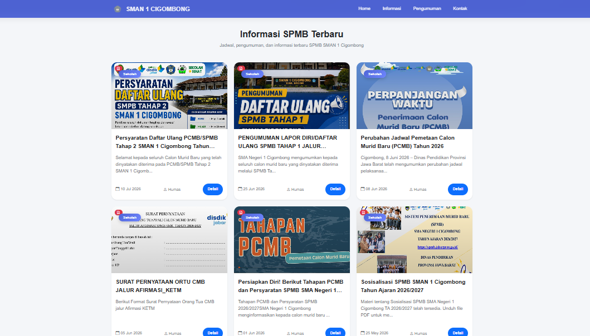Click Humas author icon on 10 Jul 2026 post

click(165, 190)
